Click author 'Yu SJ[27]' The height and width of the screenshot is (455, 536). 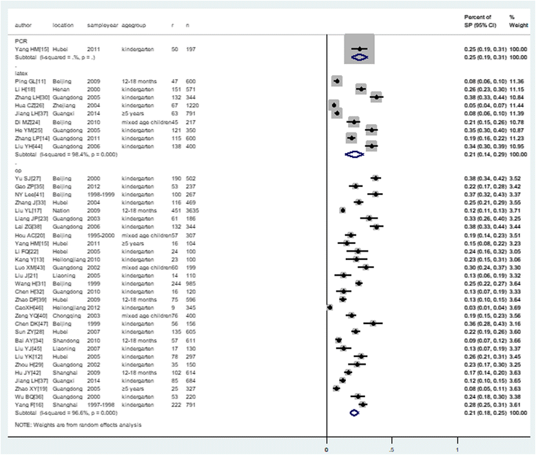[x=28, y=179]
